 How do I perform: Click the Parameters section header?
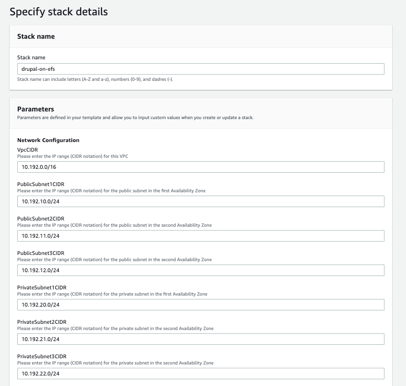35,109
